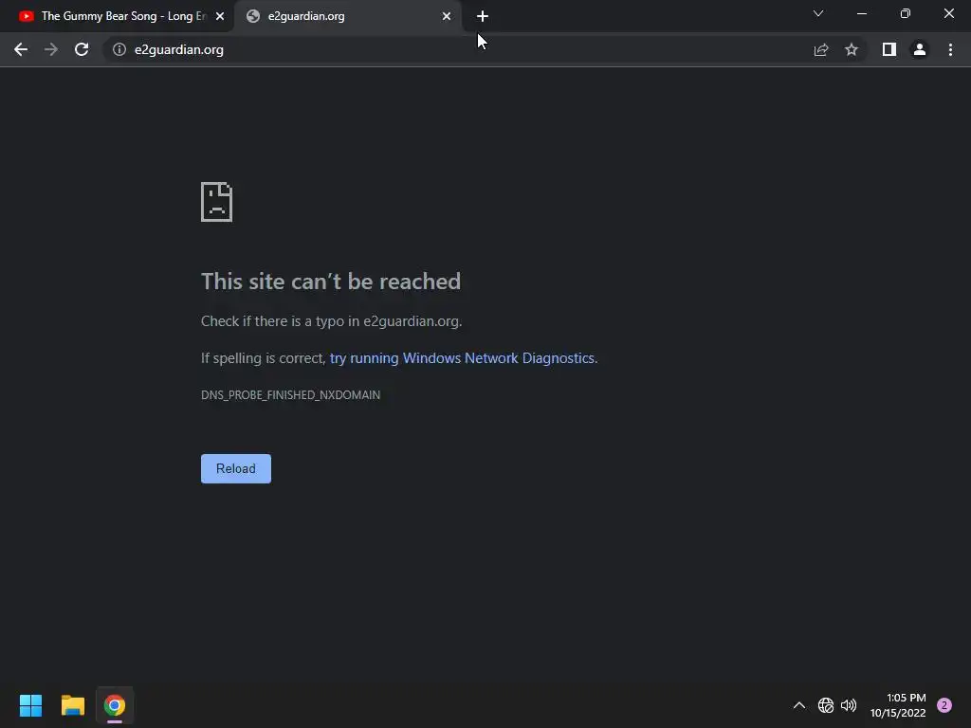Screen dimensions: 971x728
Task: Open the side panel icon
Action: (x=889, y=49)
